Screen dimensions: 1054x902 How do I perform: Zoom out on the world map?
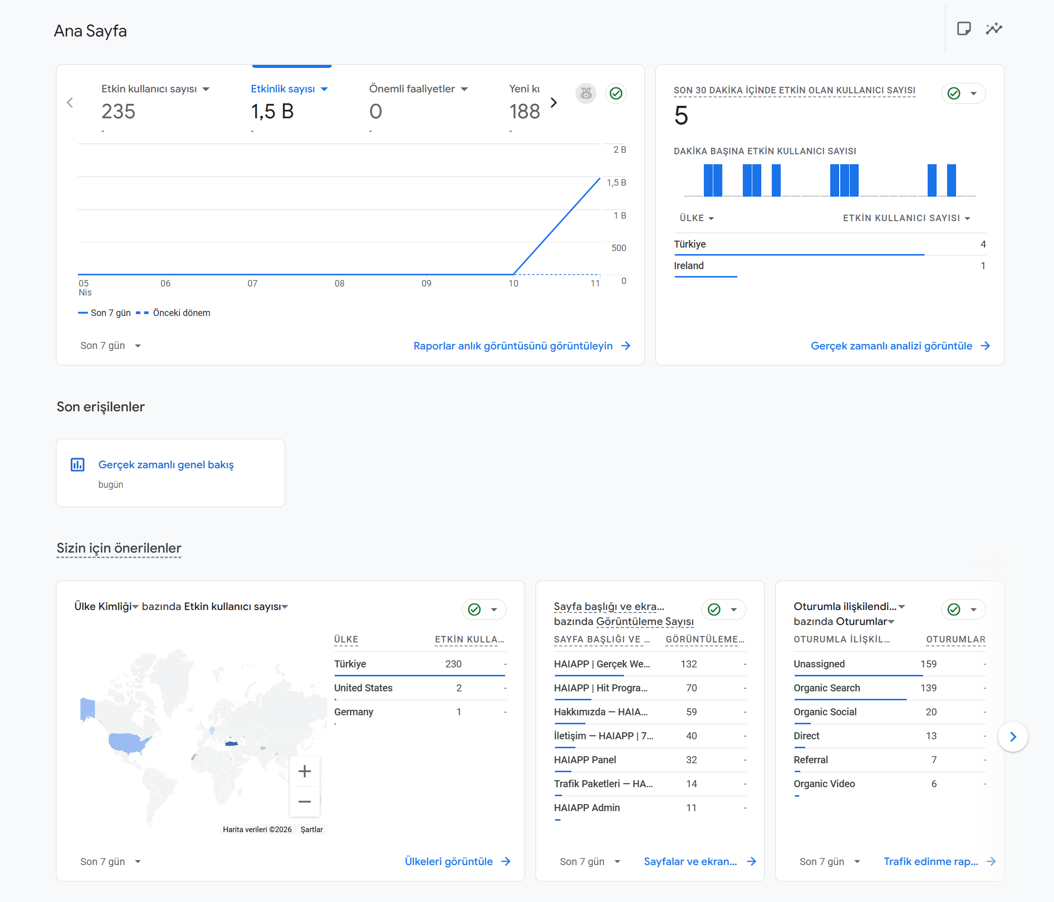tap(305, 801)
